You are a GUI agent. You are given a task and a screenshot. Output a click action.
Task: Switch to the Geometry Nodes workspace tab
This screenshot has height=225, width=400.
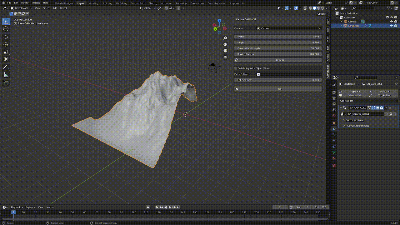216,3
